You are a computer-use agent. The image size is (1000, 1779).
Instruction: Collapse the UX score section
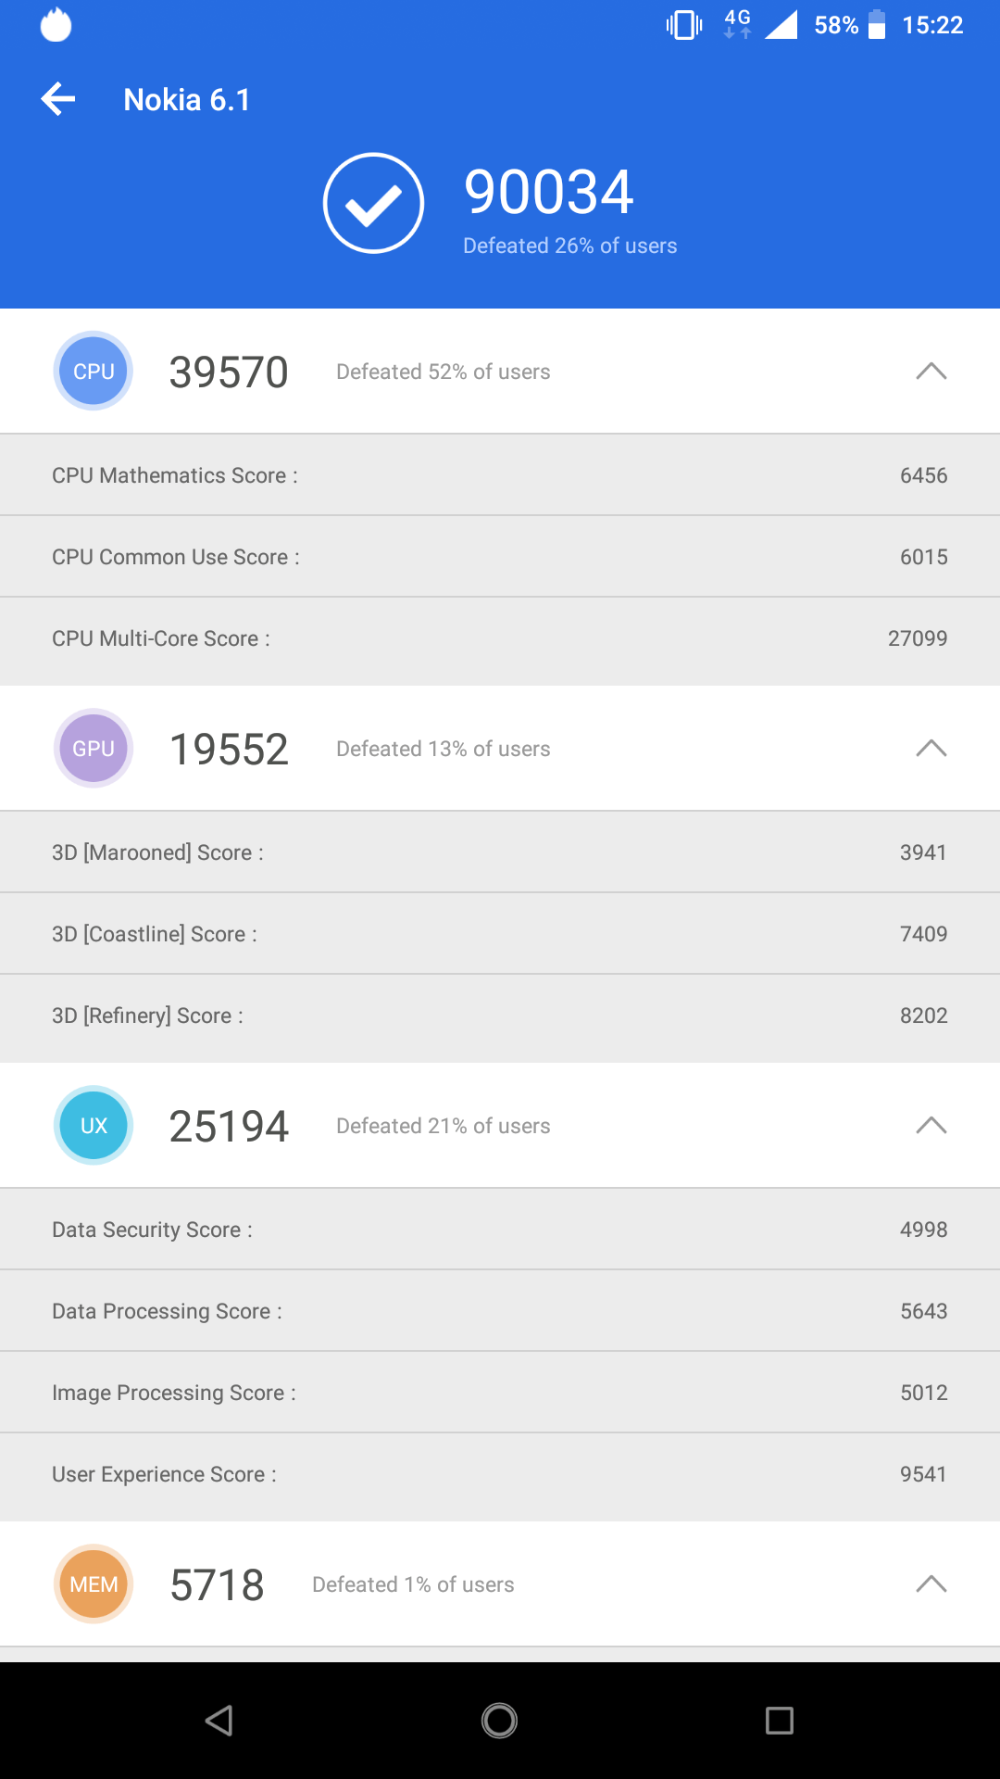pyautogui.click(x=931, y=1125)
